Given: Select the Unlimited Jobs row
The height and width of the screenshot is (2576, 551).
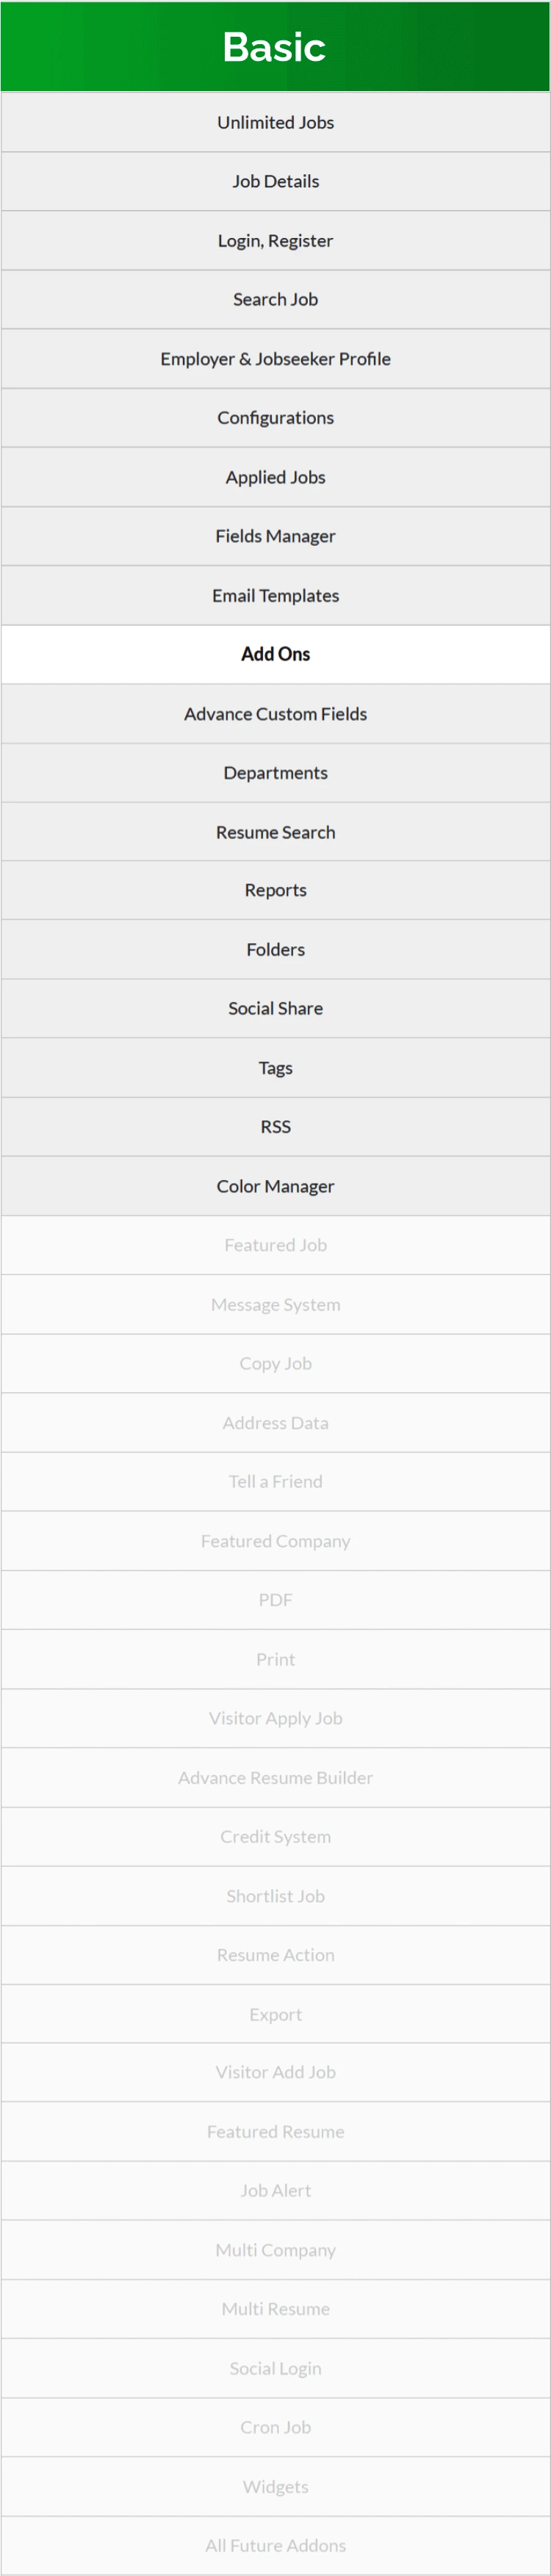Looking at the screenshot, I should pos(275,122).
